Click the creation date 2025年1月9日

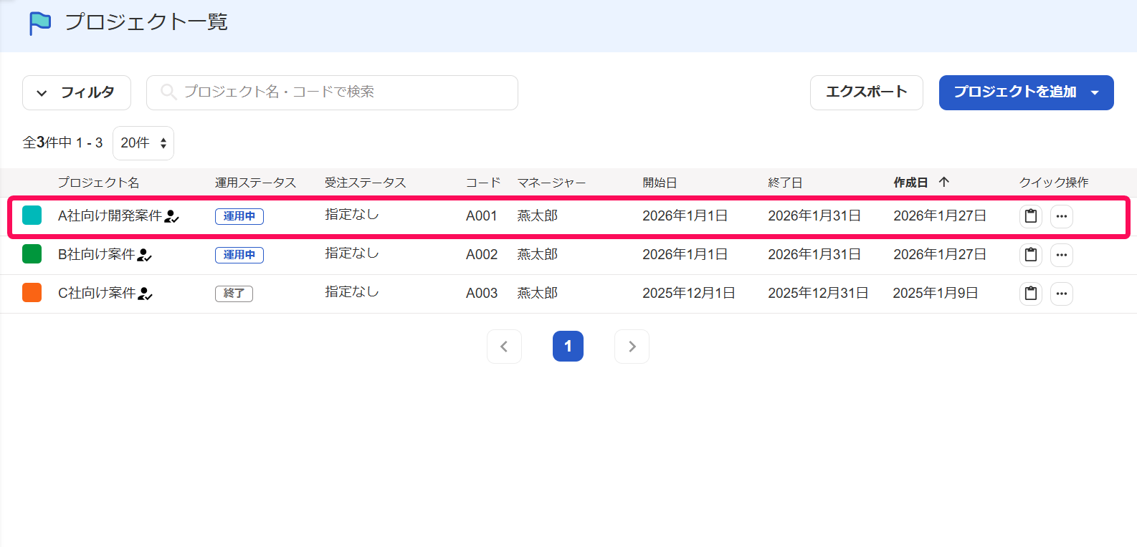936,293
